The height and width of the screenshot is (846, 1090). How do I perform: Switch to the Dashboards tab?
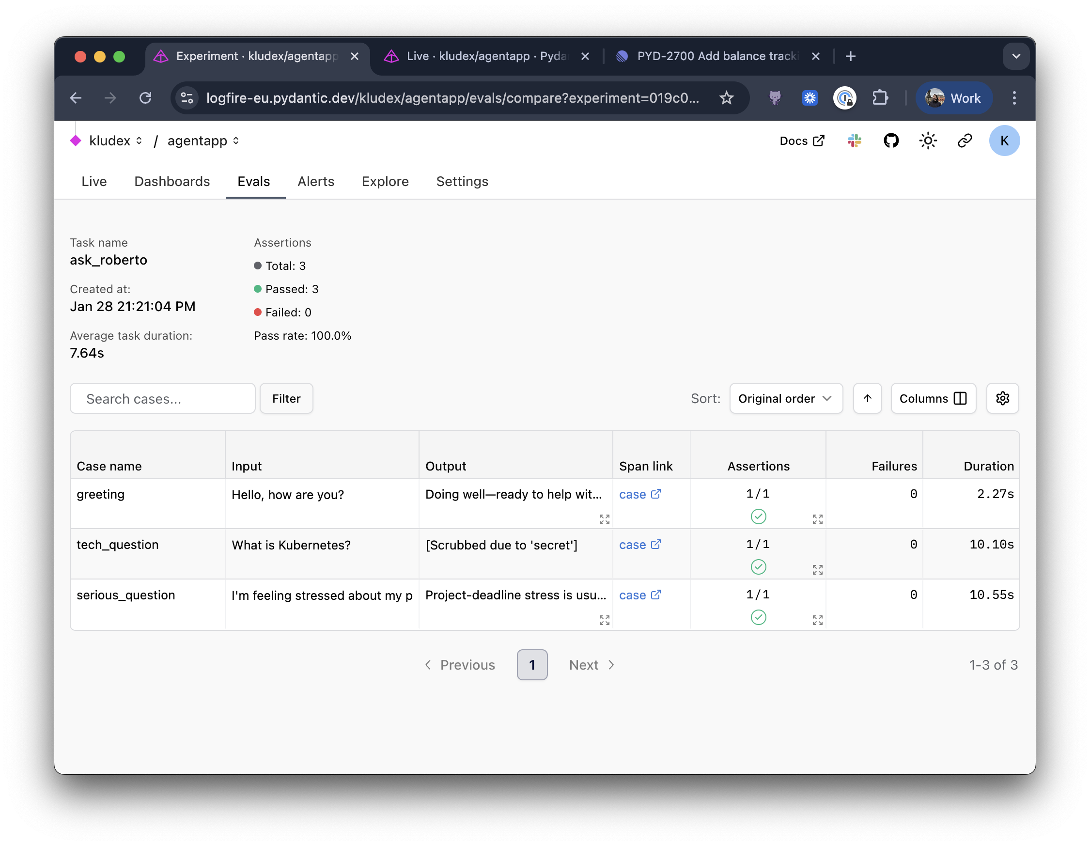tap(172, 181)
